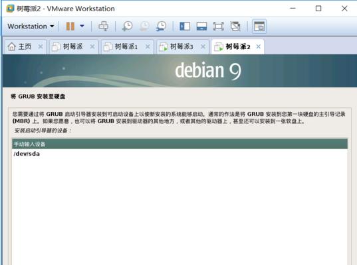Click the 将 GRUB 安装至硬盘 heading
The image size is (357, 265).
click(38, 97)
